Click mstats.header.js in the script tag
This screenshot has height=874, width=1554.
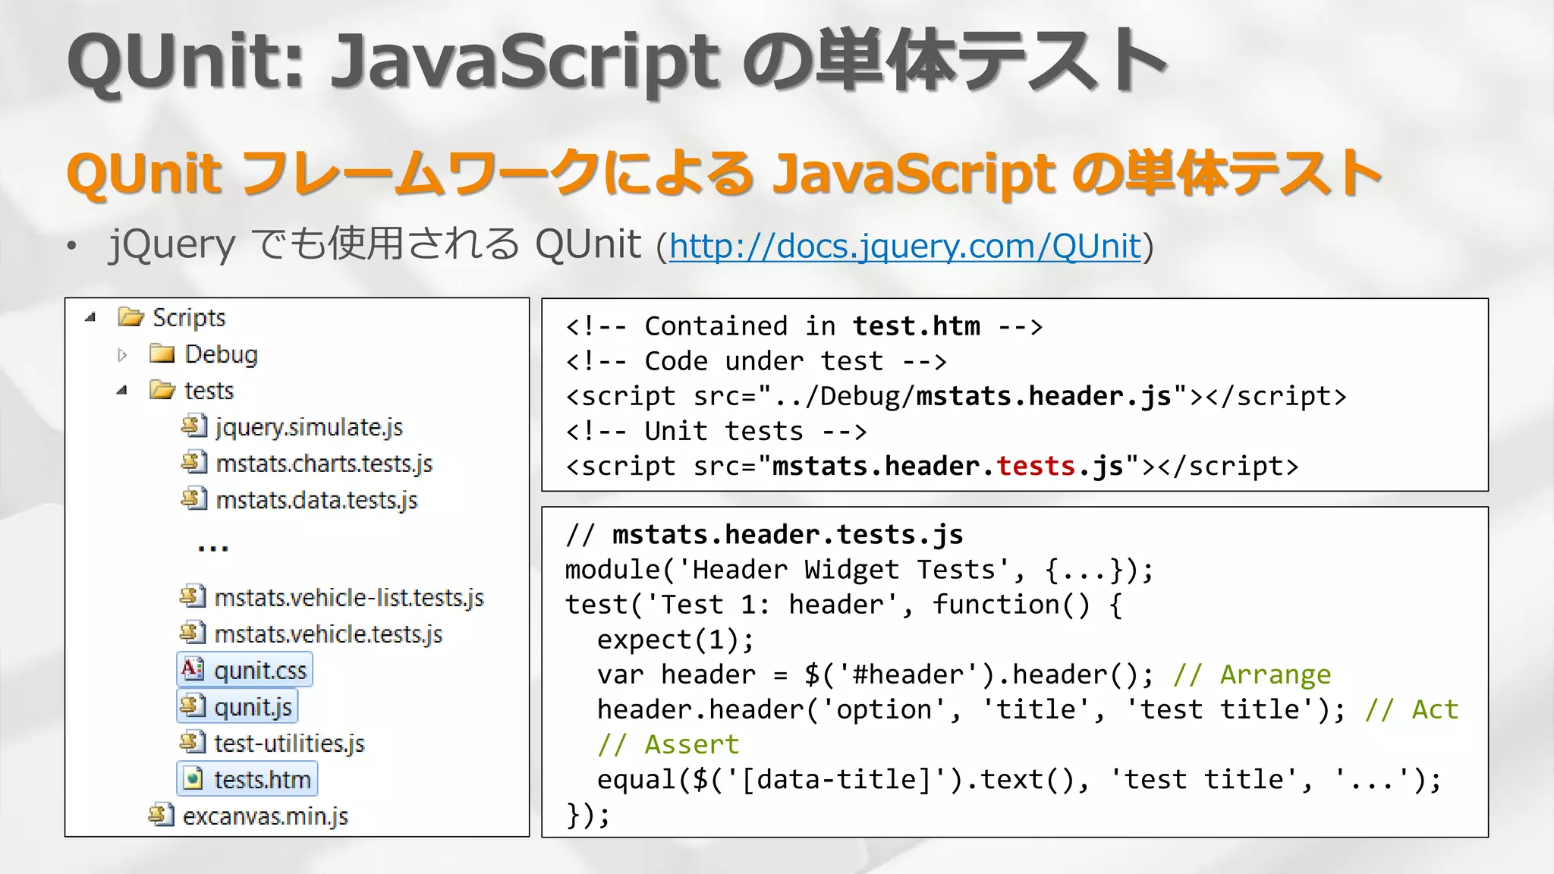(1043, 397)
